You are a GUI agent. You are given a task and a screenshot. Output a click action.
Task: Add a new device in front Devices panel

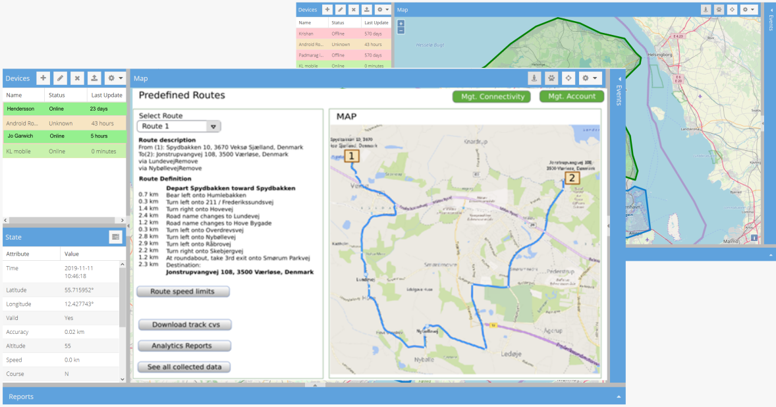[43, 78]
